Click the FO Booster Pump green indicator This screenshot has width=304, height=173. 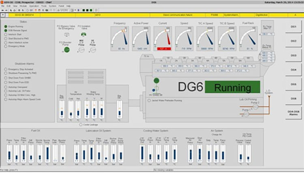pyautogui.click(x=67, y=49)
